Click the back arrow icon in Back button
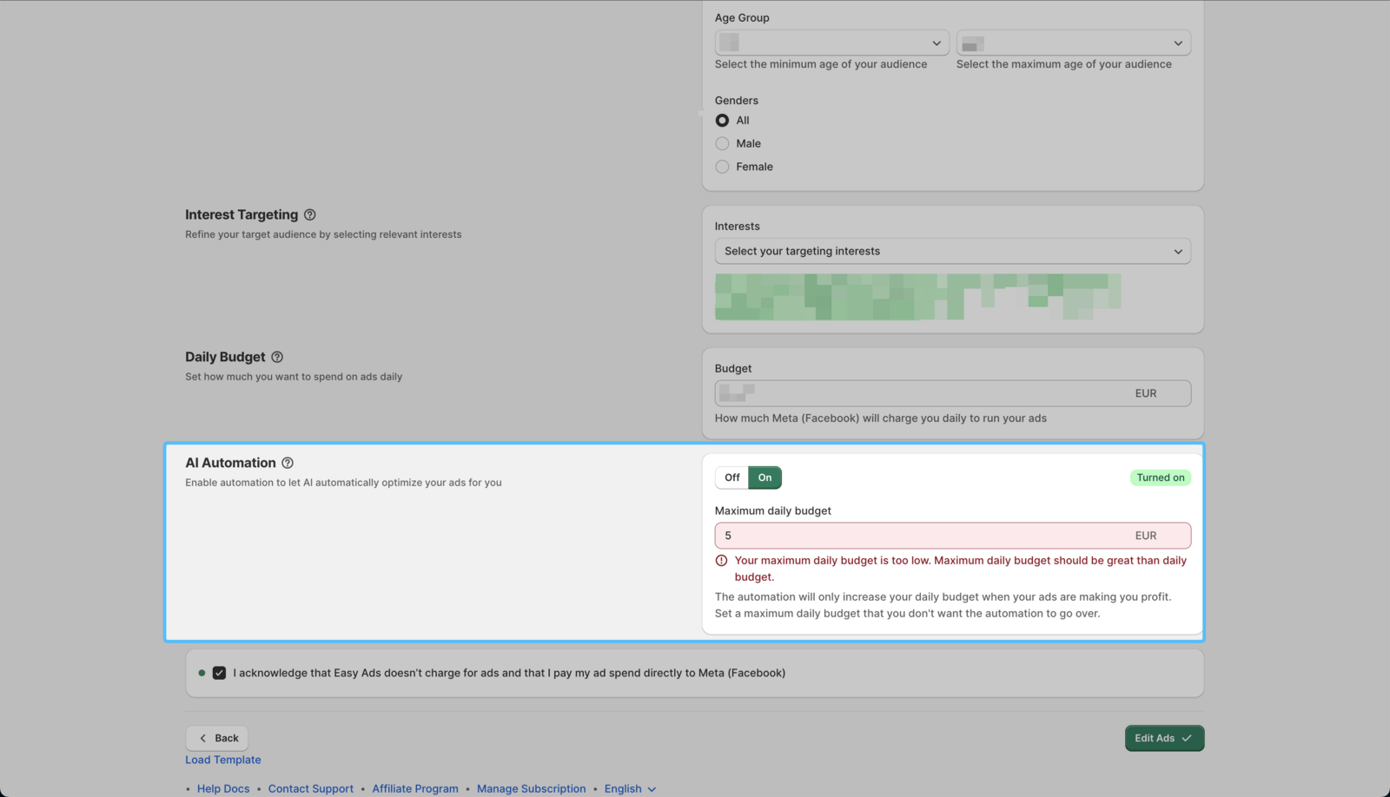This screenshot has height=797, width=1390. pyautogui.click(x=202, y=737)
